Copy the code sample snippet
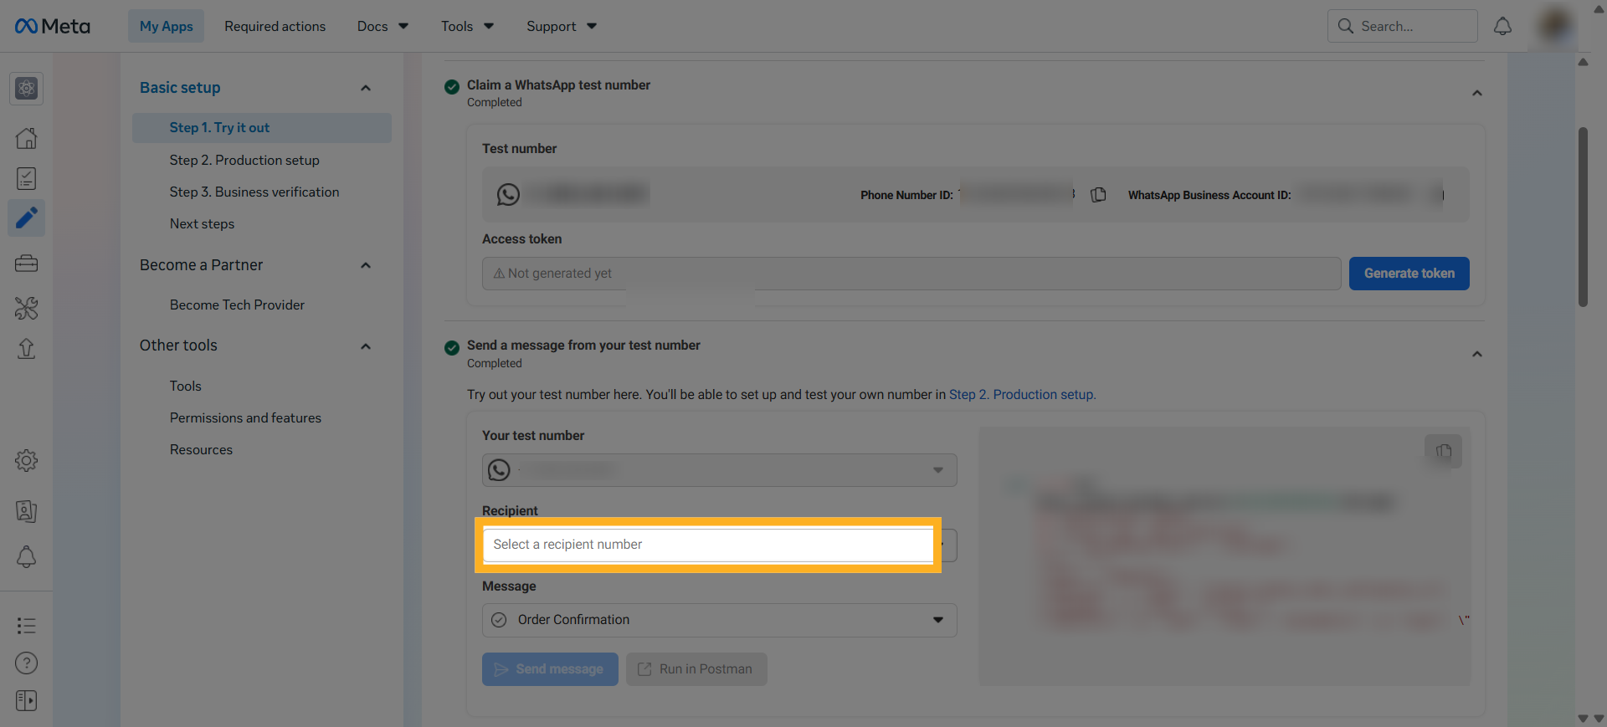This screenshot has width=1607, height=727. 1444,452
